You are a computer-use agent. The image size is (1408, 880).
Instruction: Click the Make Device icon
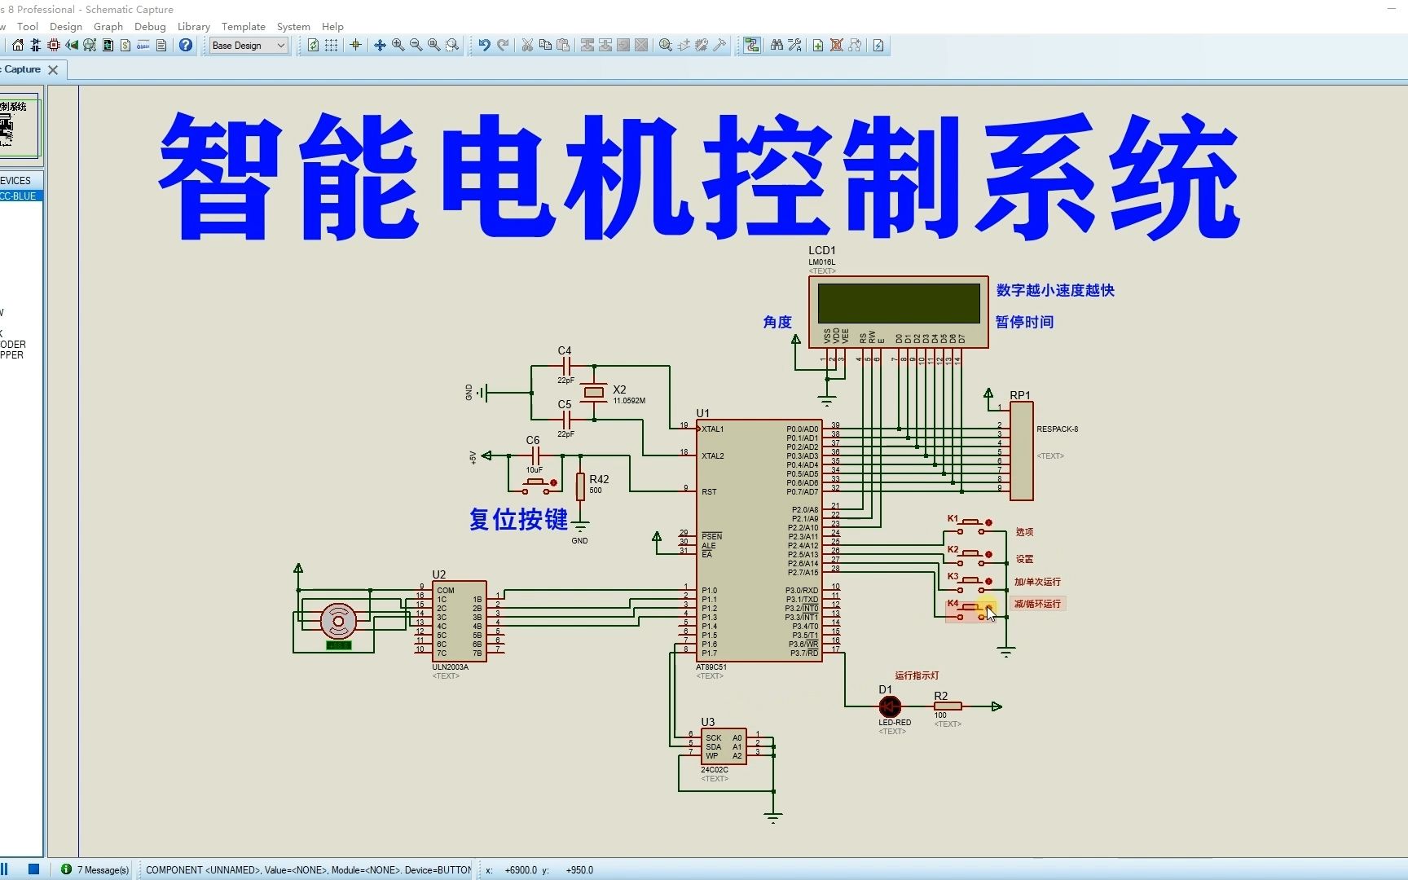coord(684,46)
